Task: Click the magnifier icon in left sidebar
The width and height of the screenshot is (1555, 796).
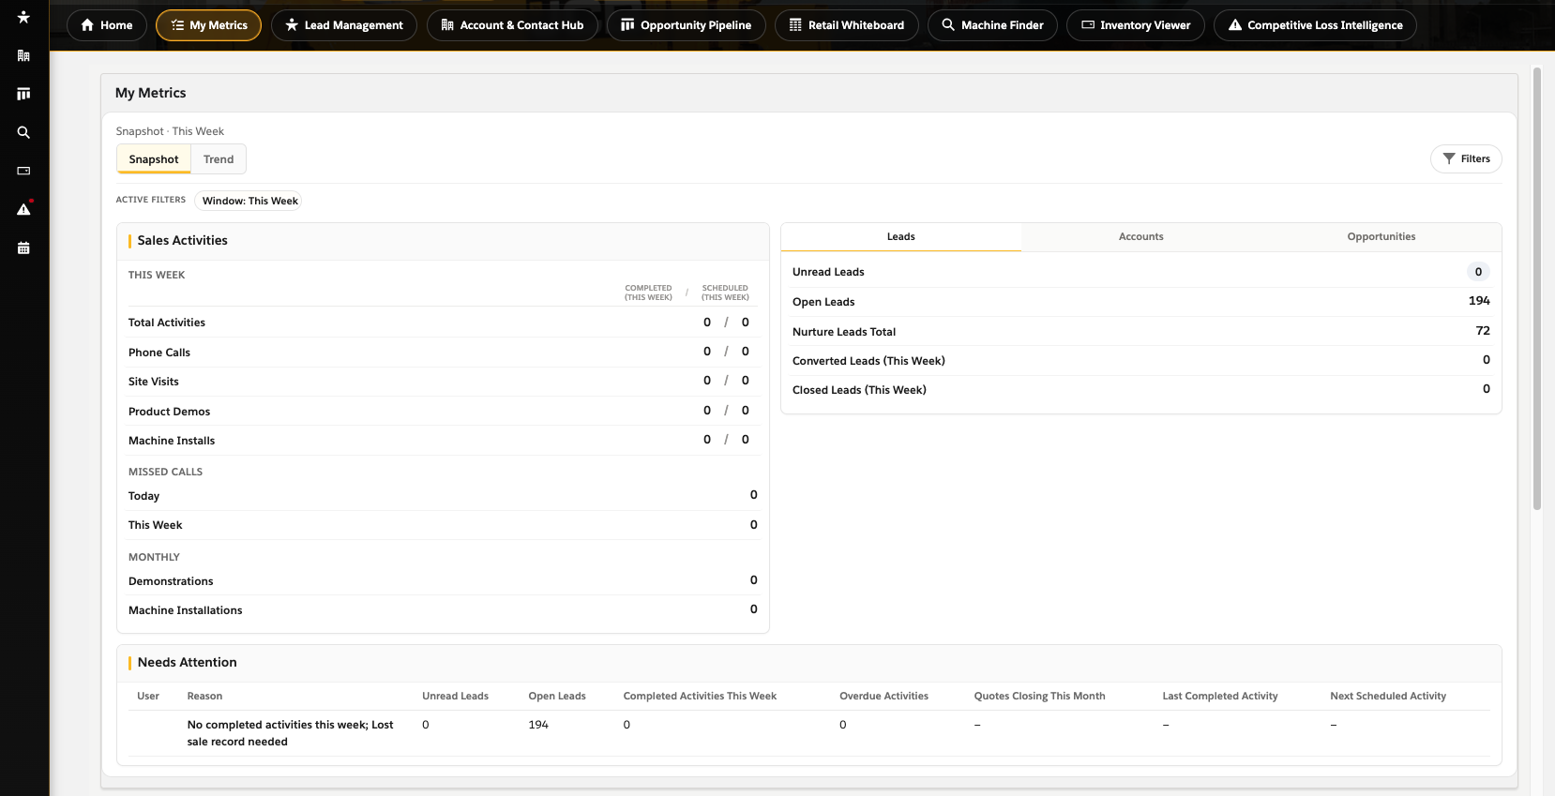Action: click(x=23, y=132)
